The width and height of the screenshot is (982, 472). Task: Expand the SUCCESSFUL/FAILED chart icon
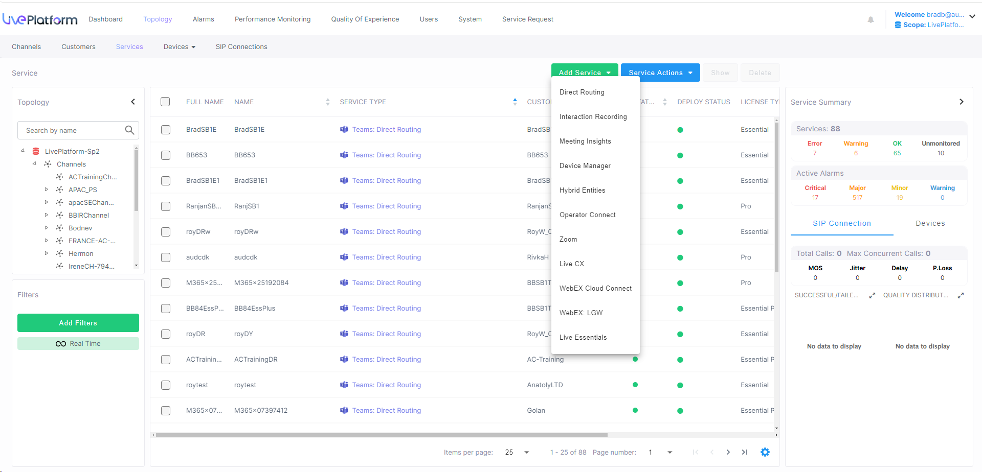tap(873, 295)
